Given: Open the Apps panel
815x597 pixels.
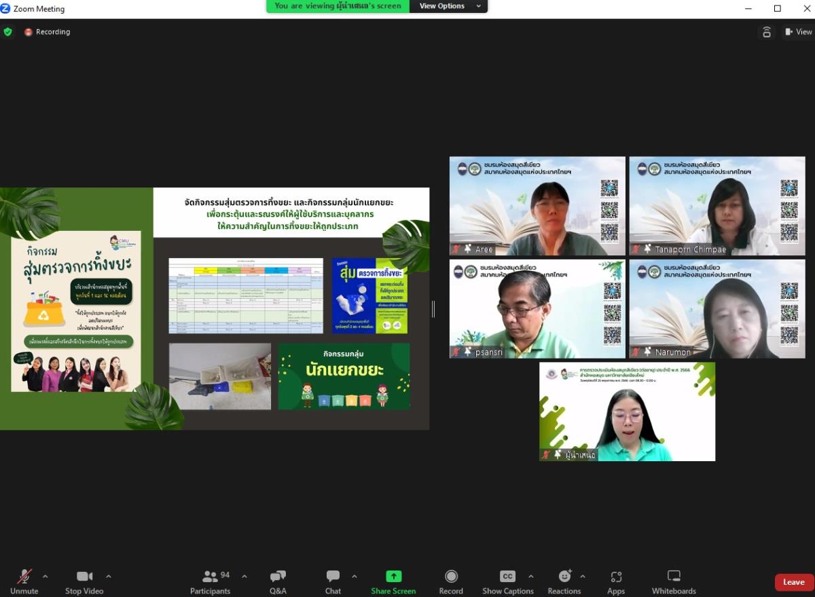Looking at the screenshot, I should coord(616,581).
